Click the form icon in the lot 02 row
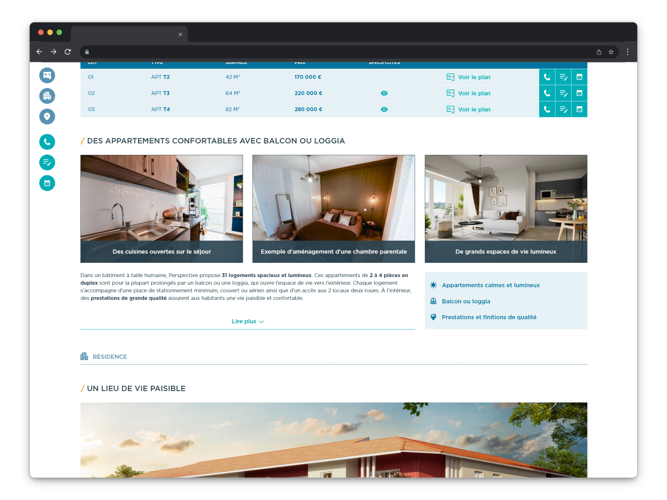The width and height of the screenshot is (667, 500). [563, 93]
